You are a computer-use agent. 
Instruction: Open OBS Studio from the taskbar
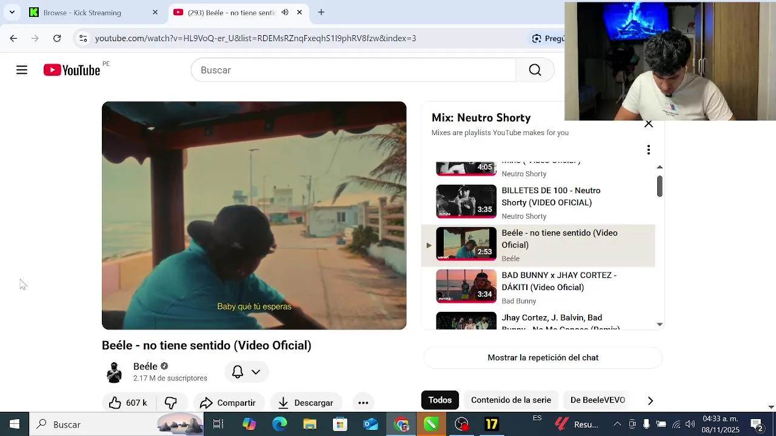(x=462, y=424)
